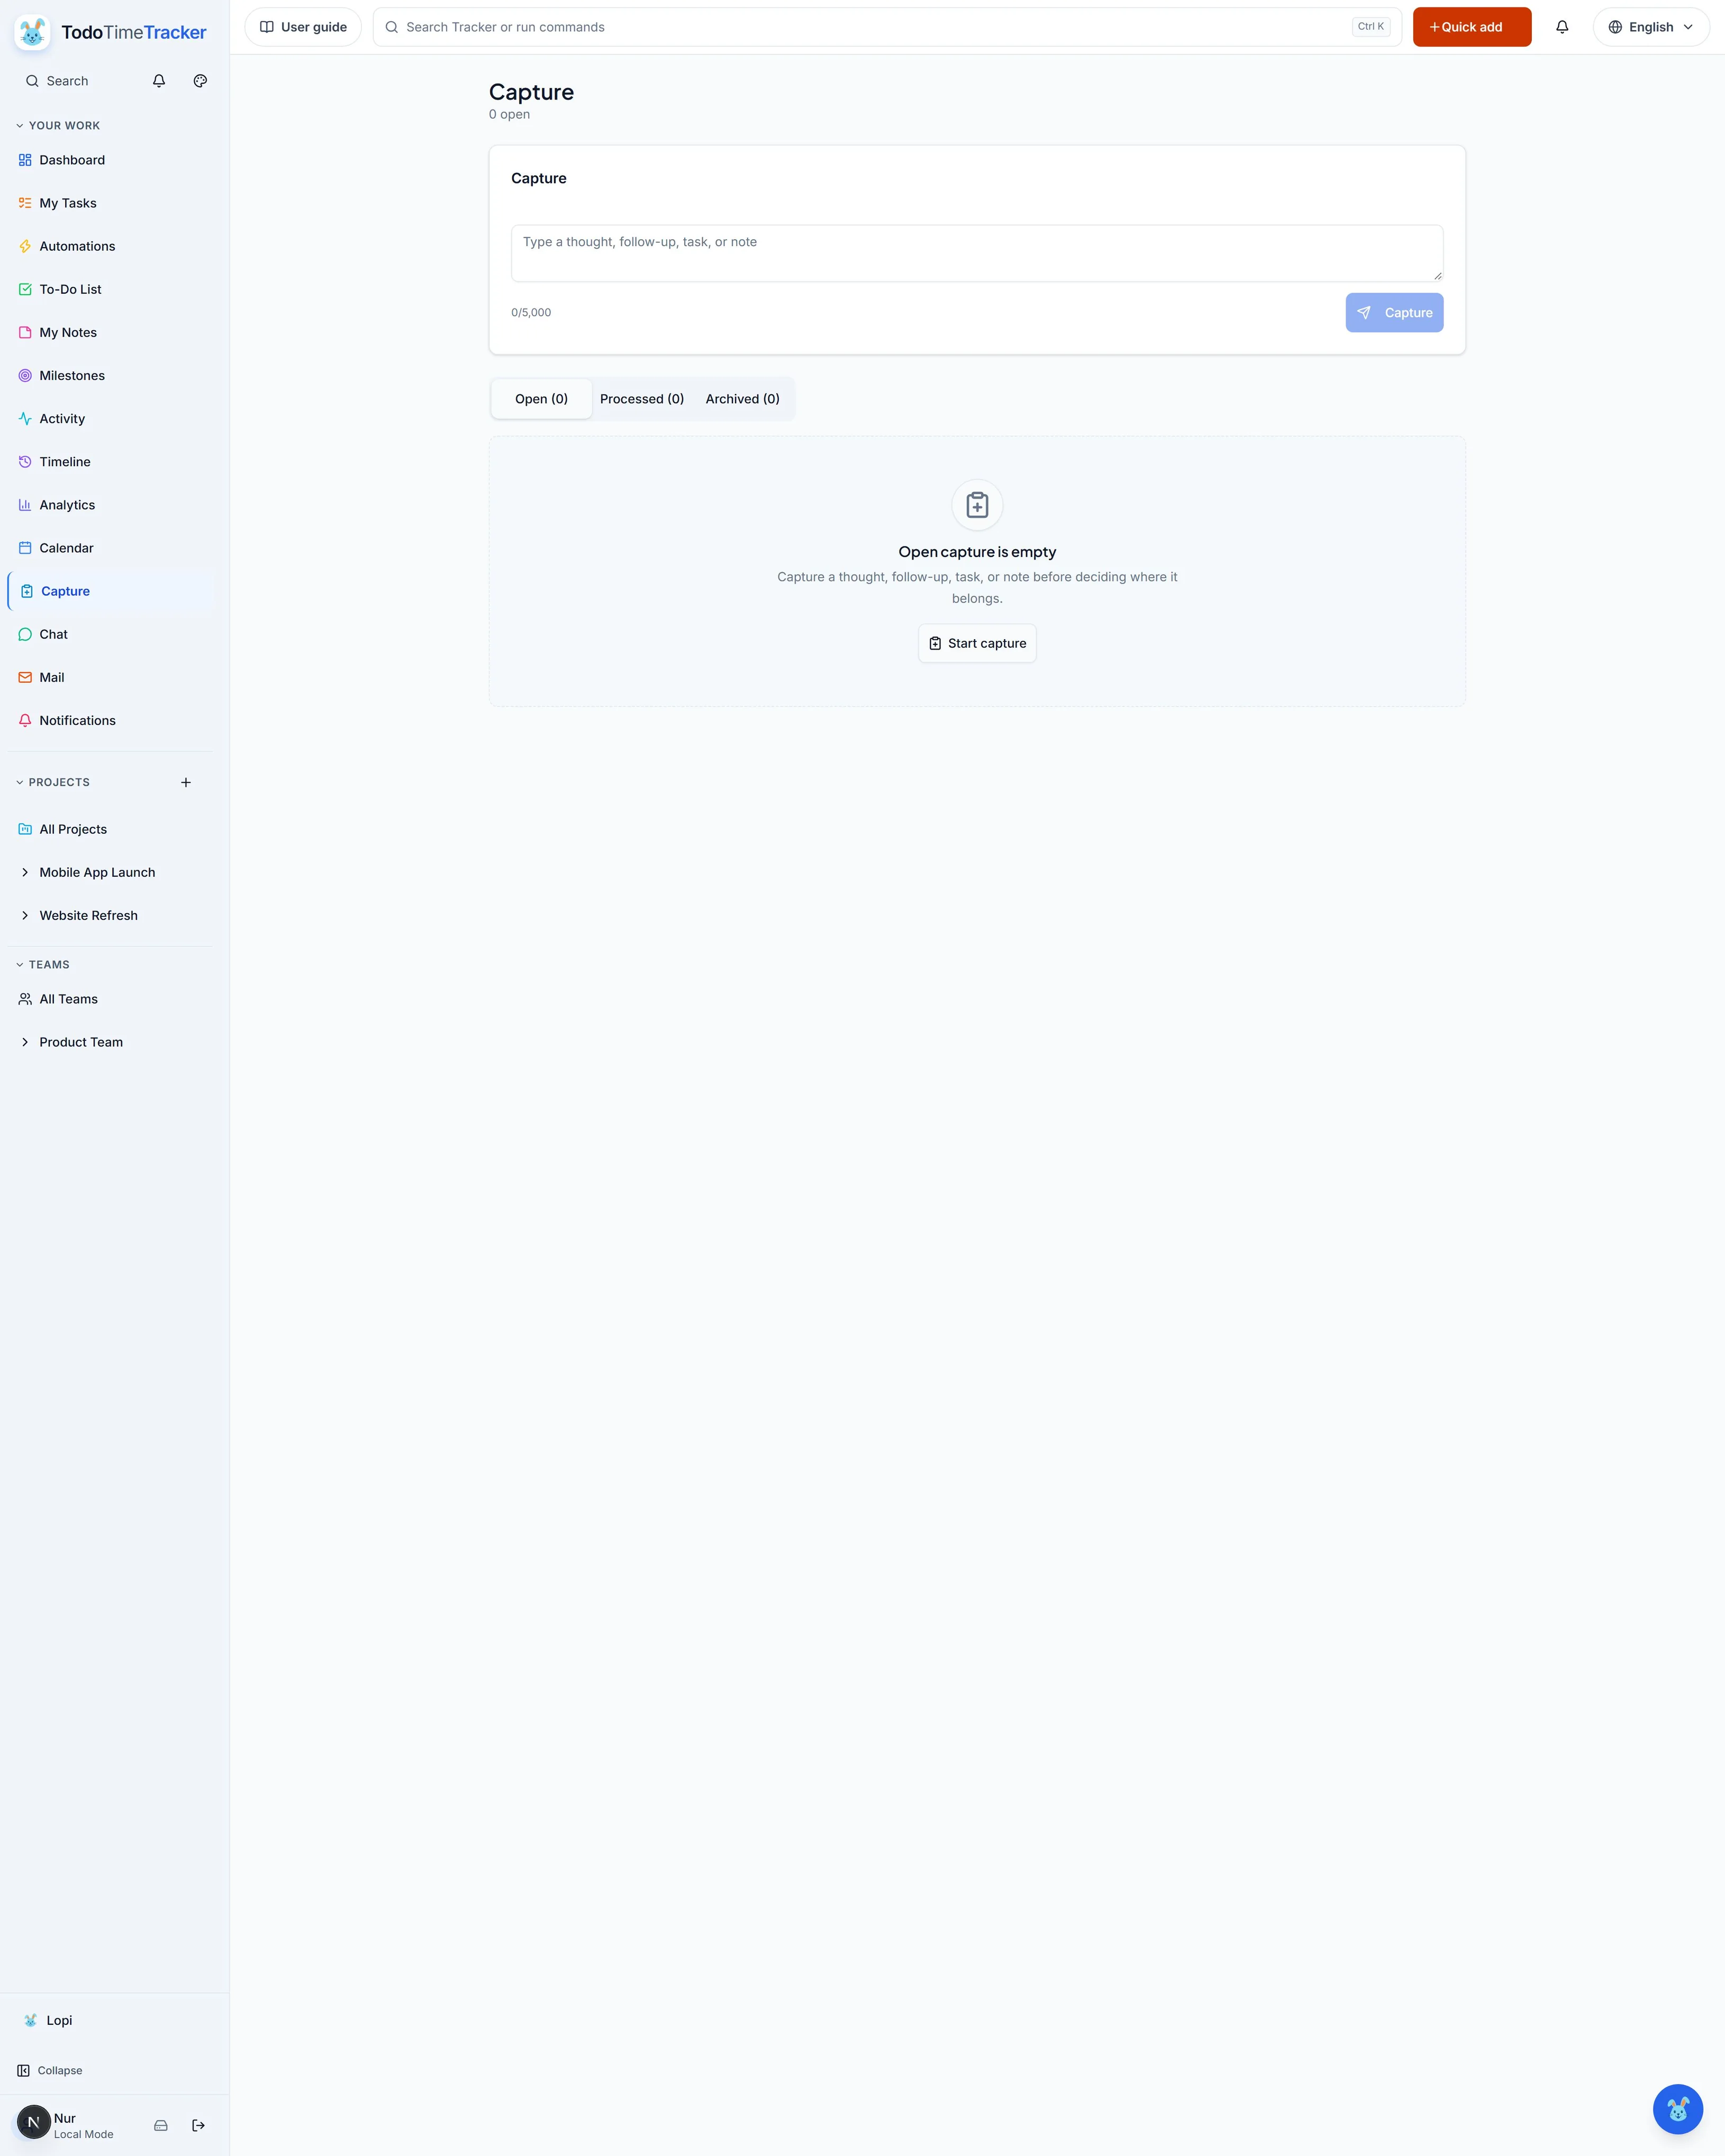Image resolution: width=1725 pixels, height=2156 pixels.
Task: Focus the capture thought text area
Action: tap(977, 253)
